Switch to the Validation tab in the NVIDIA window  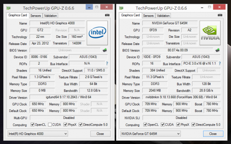coord(163,16)
